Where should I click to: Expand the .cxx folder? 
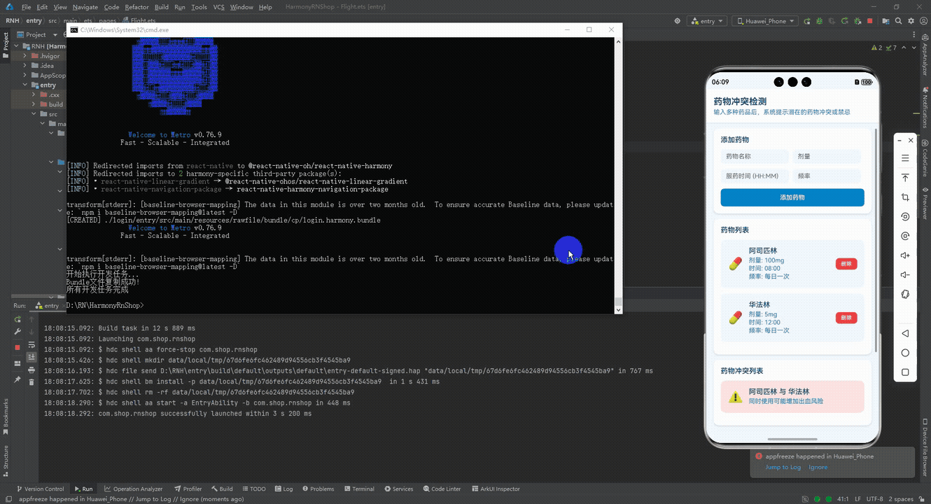point(34,94)
